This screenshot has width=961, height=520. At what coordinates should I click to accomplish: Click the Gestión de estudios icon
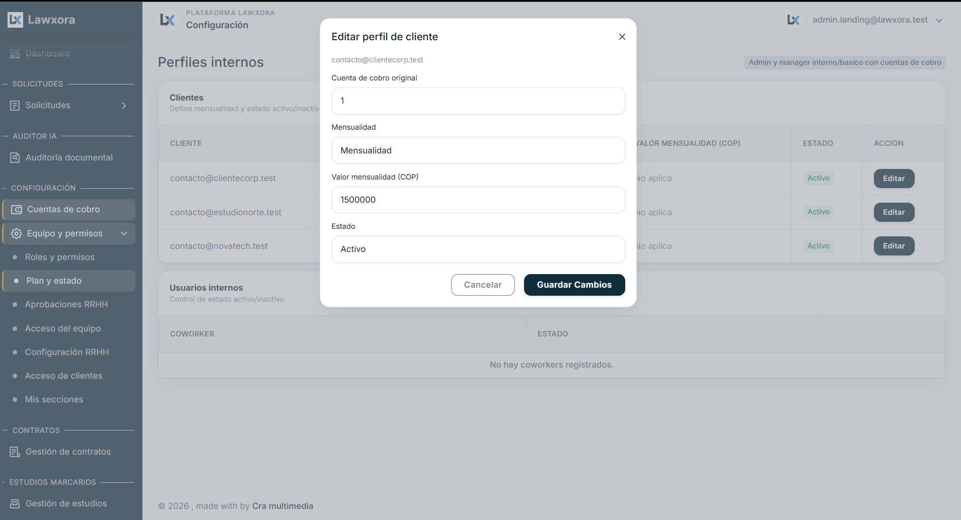(15, 503)
